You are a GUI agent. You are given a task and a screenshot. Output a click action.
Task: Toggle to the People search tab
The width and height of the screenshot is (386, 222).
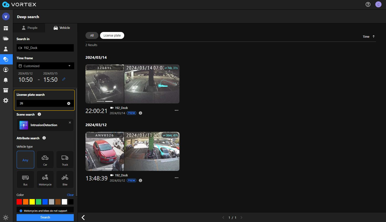point(29,28)
